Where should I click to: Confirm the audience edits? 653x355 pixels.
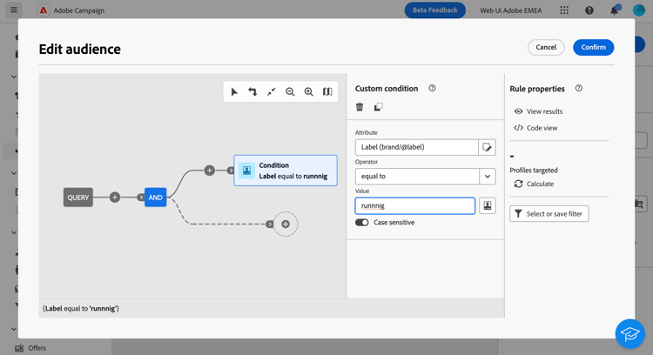coord(593,47)
